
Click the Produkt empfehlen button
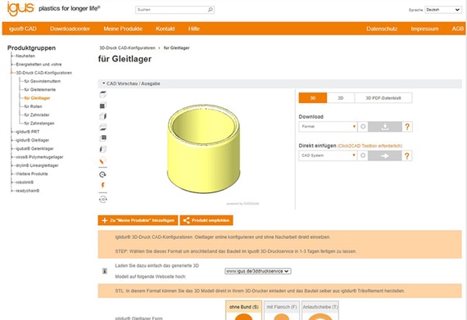coord(206,220)
